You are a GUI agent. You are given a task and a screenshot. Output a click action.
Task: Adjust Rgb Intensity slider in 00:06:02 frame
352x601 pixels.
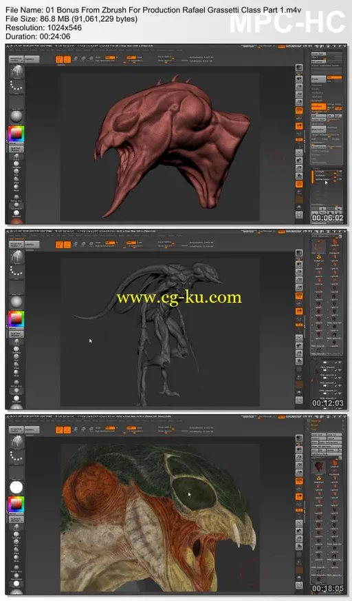coord(110,61)
